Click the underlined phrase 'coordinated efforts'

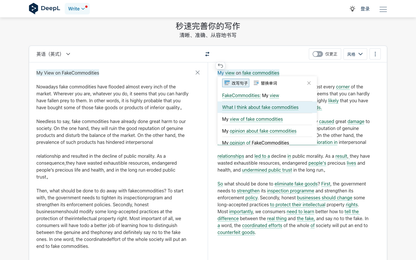pyautogui.click(x=262, y=225)
